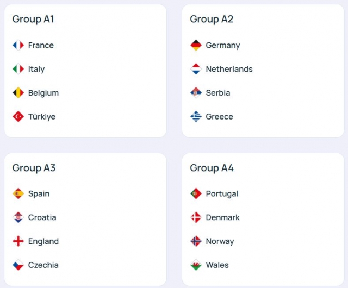Image resolution: width=348 pixels, height=288 pixels.
Task: Click the Spain flag icon
Action: tap(18, 193)
